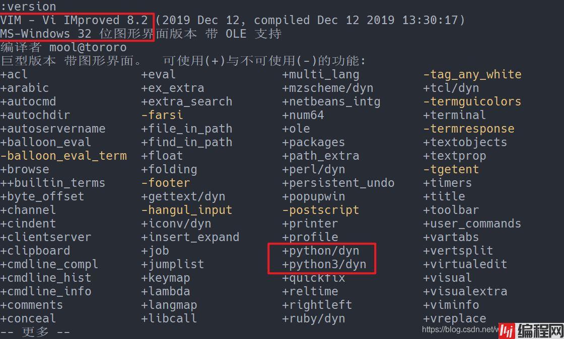Screen dimensions: 564x339
Task: Click the +ruby/dyn feature entry
Action: (314, 318)
